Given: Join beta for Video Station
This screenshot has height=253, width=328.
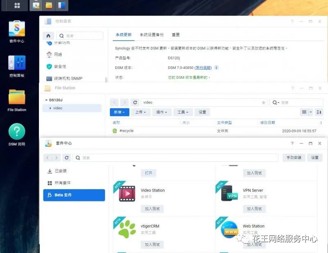Looking at the screenshot, I should click(152, 209).
